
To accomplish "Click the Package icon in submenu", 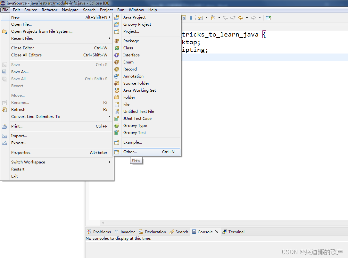I will (x=117, y=41).
